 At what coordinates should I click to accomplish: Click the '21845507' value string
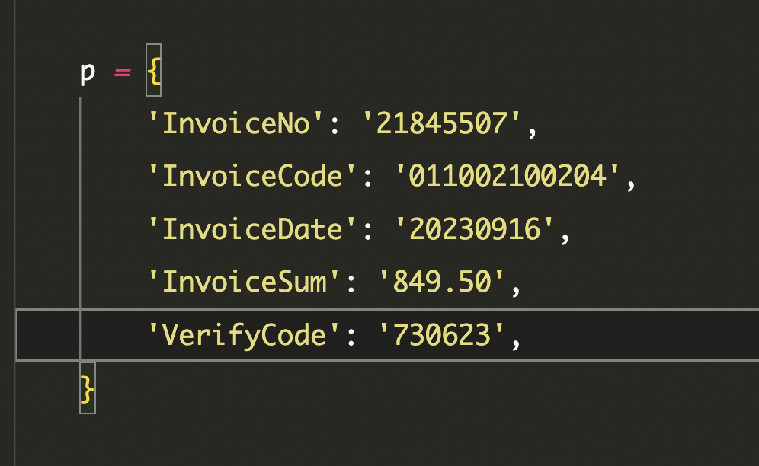[441, 124]
